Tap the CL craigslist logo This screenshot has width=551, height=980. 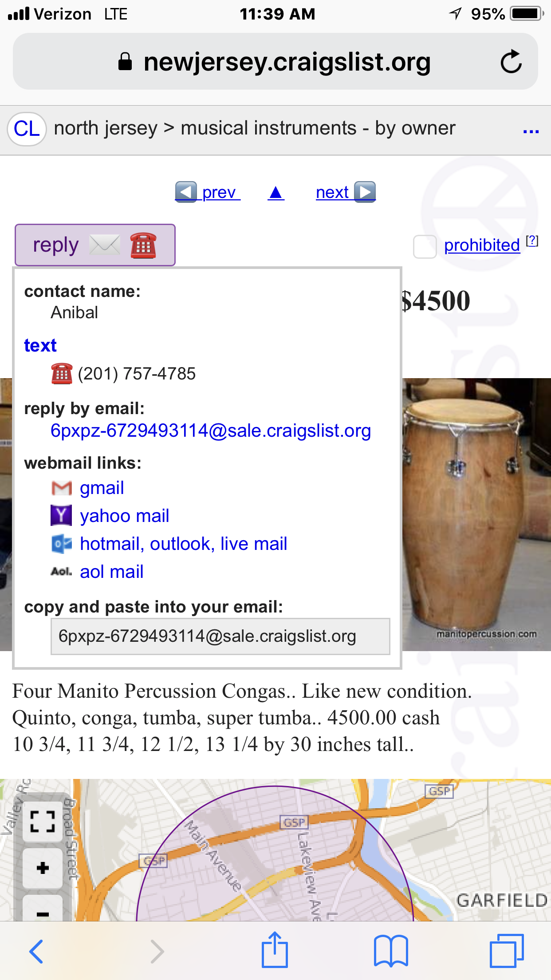point(27,129)
